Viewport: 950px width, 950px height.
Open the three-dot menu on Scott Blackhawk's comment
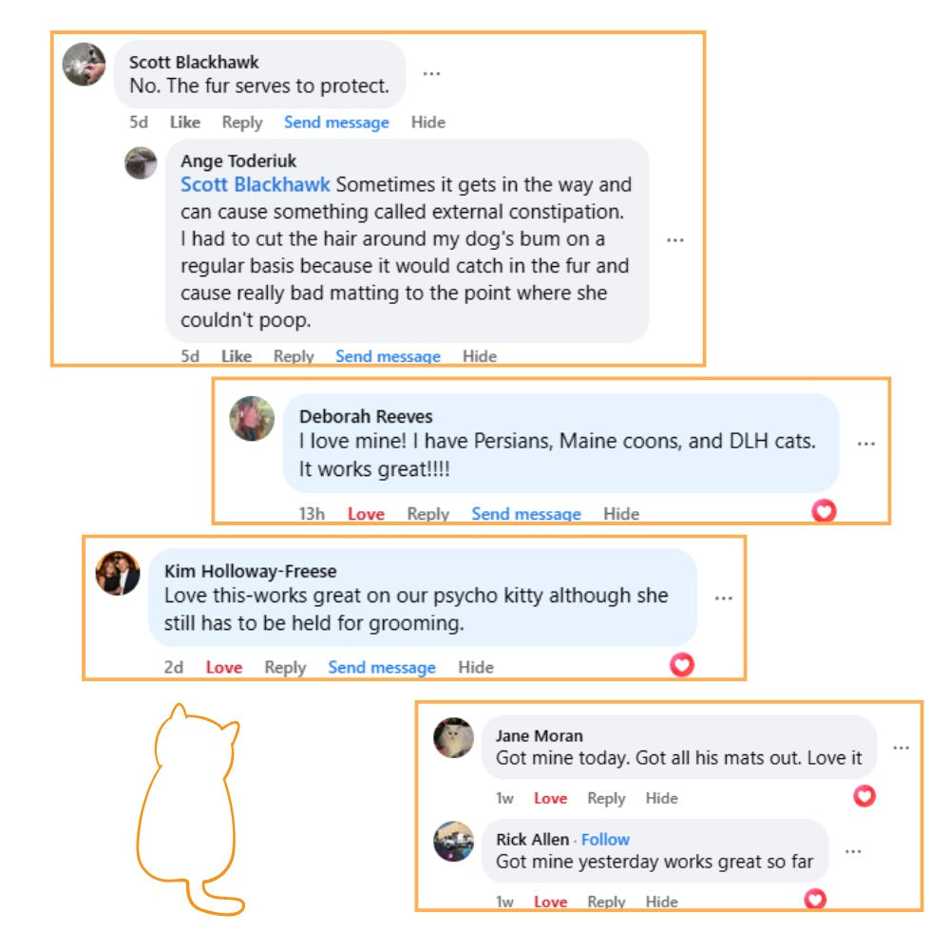click(x=431, y=73)
